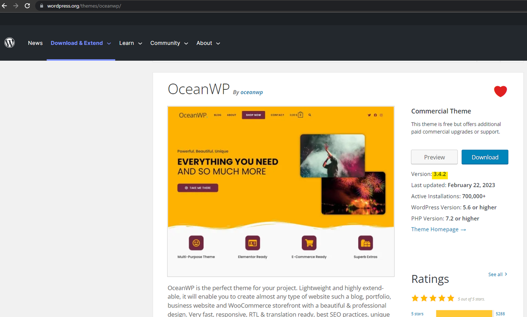The width and height of the screenshot is (527, 317).
Task: Click the highlighted version number 3.4.2
Action: point(440,174)
